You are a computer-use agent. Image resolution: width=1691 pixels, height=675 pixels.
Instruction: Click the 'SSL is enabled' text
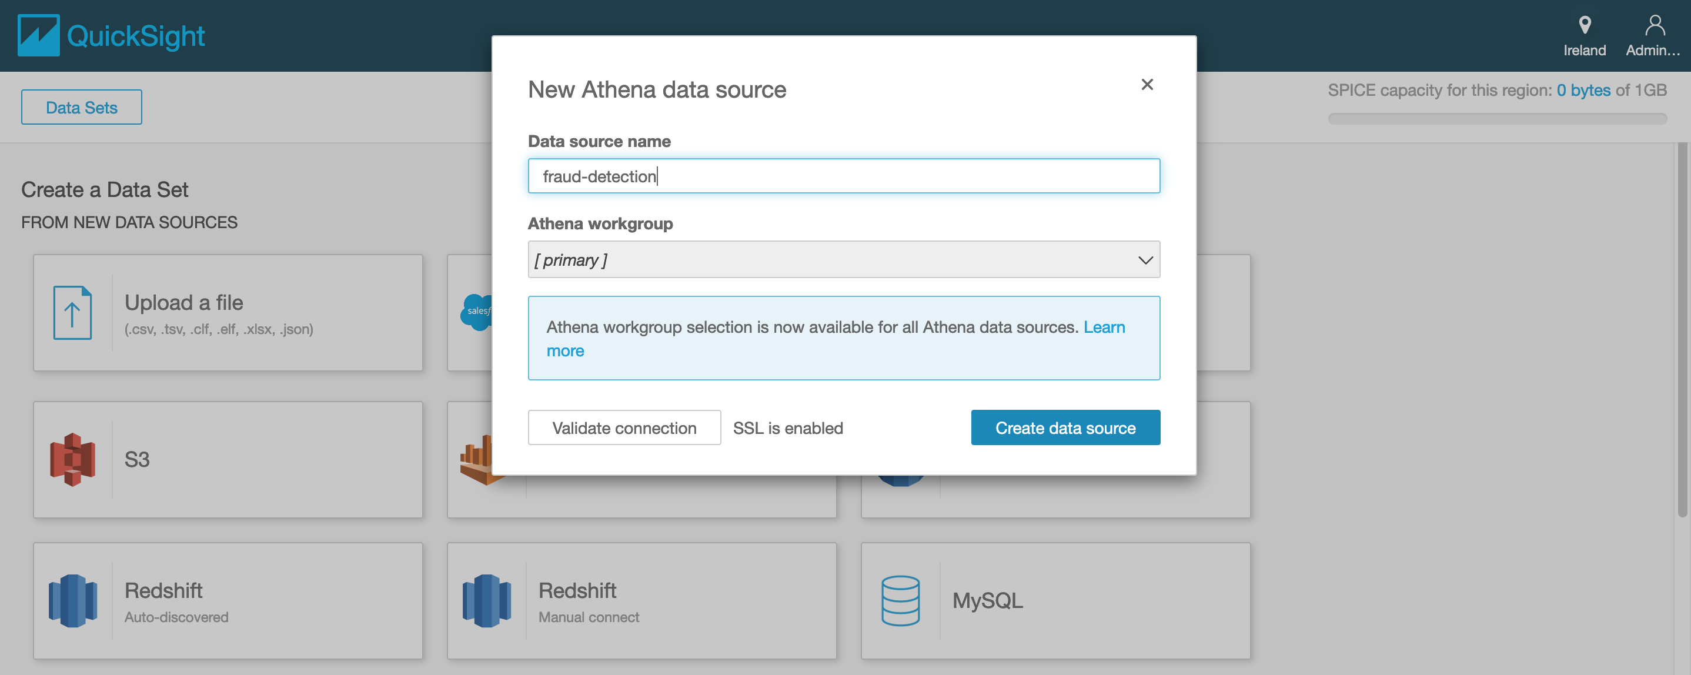[x=787, y=427]
